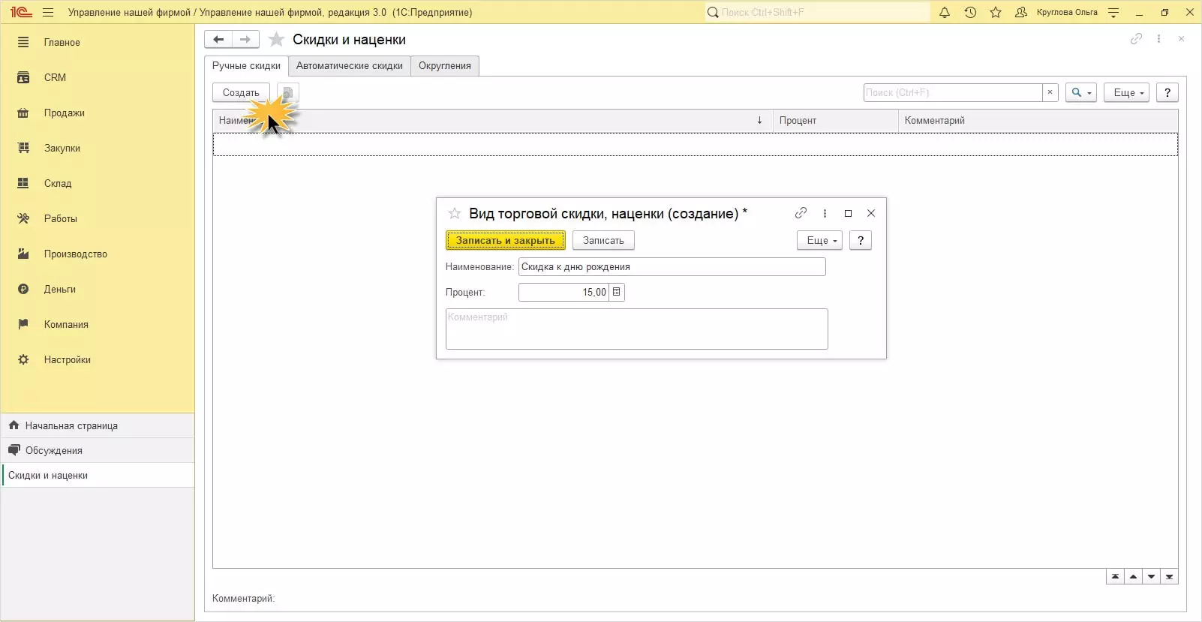Image resolution: width=1202 pixels, height=622 pixels.
Task: Click the global search field
Action: click(817, 12)
